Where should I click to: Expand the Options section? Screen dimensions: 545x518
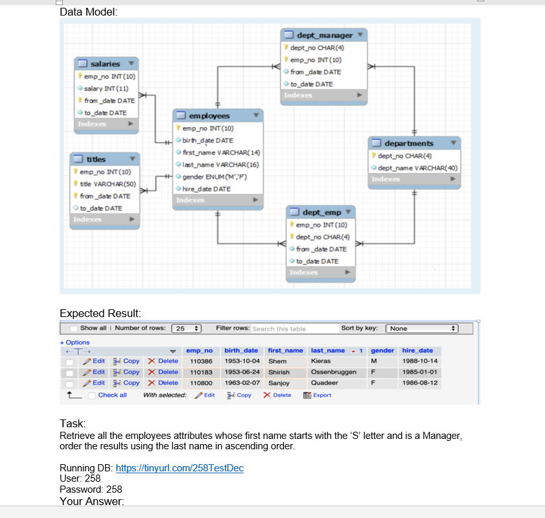pyautogui.click(x=75, y=342)
